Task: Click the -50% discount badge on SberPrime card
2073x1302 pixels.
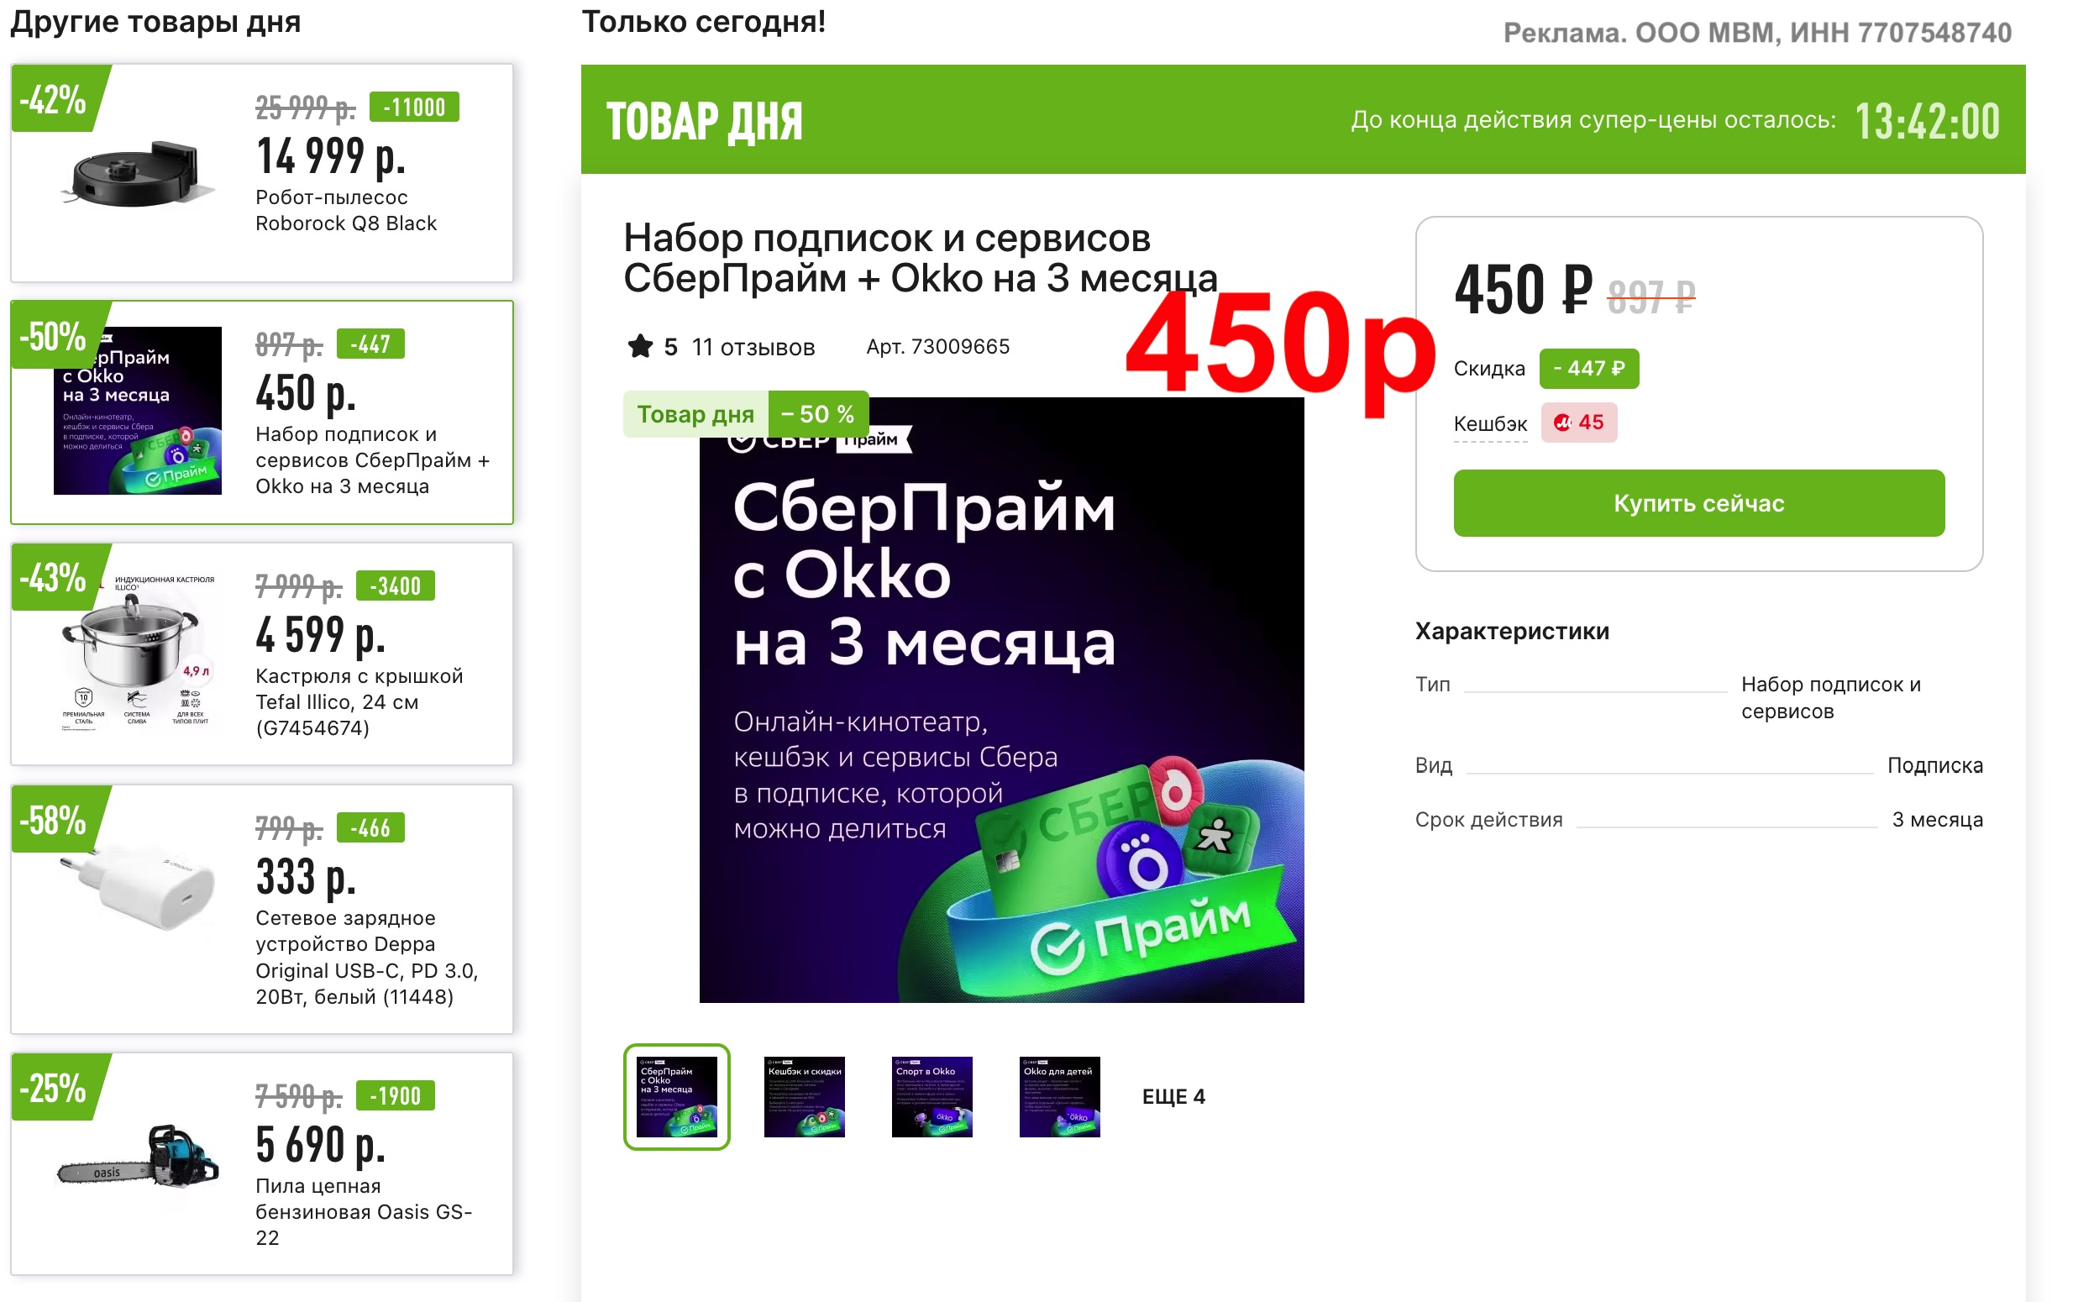Action: coord(54,335)
